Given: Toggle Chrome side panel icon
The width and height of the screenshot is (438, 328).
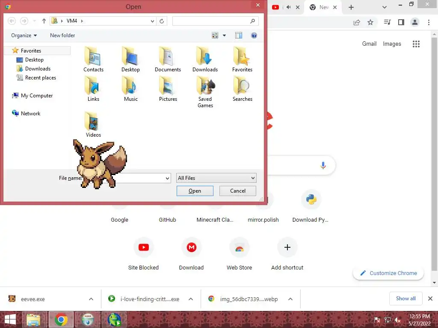Looking at the screenshot, I should [x=401, y=22].
